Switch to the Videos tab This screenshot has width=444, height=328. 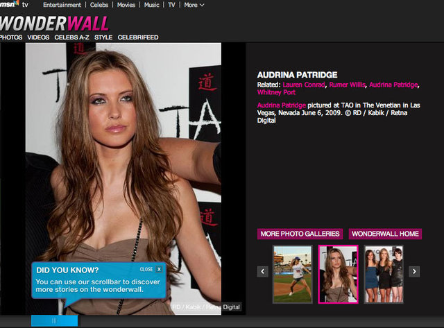click(x=38, y=37)
